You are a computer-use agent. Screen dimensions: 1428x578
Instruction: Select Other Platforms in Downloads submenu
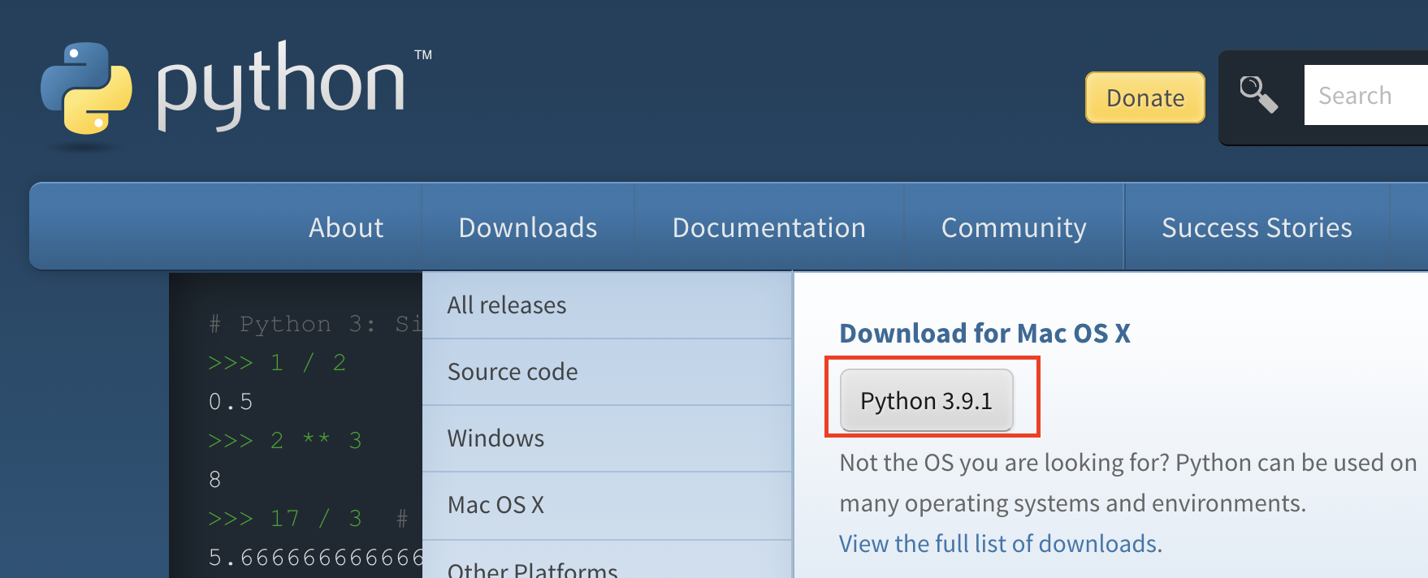(607, 560)
